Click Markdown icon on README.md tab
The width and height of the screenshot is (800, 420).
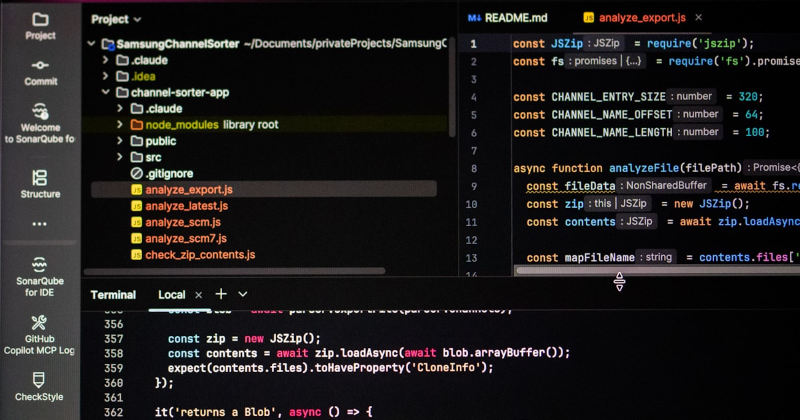tap(474, 18)
